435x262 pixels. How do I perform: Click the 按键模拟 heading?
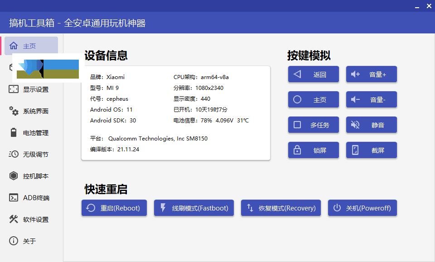[309, 55]
